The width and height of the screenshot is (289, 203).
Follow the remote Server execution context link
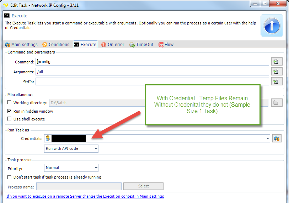[85, 196]
